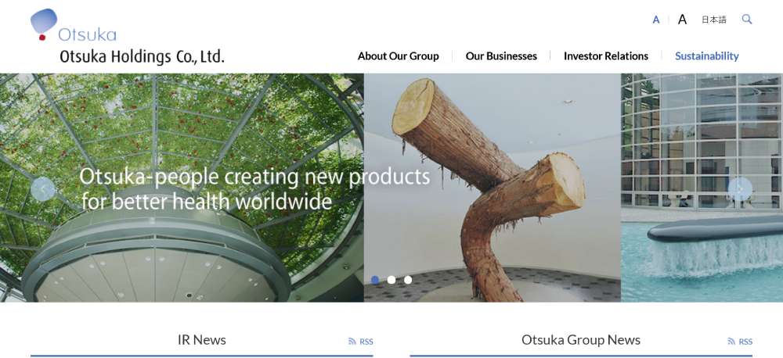Click the Otsuka Holdings Co., Ltd. title
783x358 pixels.
pyautogui.click(x=142, y=56)
